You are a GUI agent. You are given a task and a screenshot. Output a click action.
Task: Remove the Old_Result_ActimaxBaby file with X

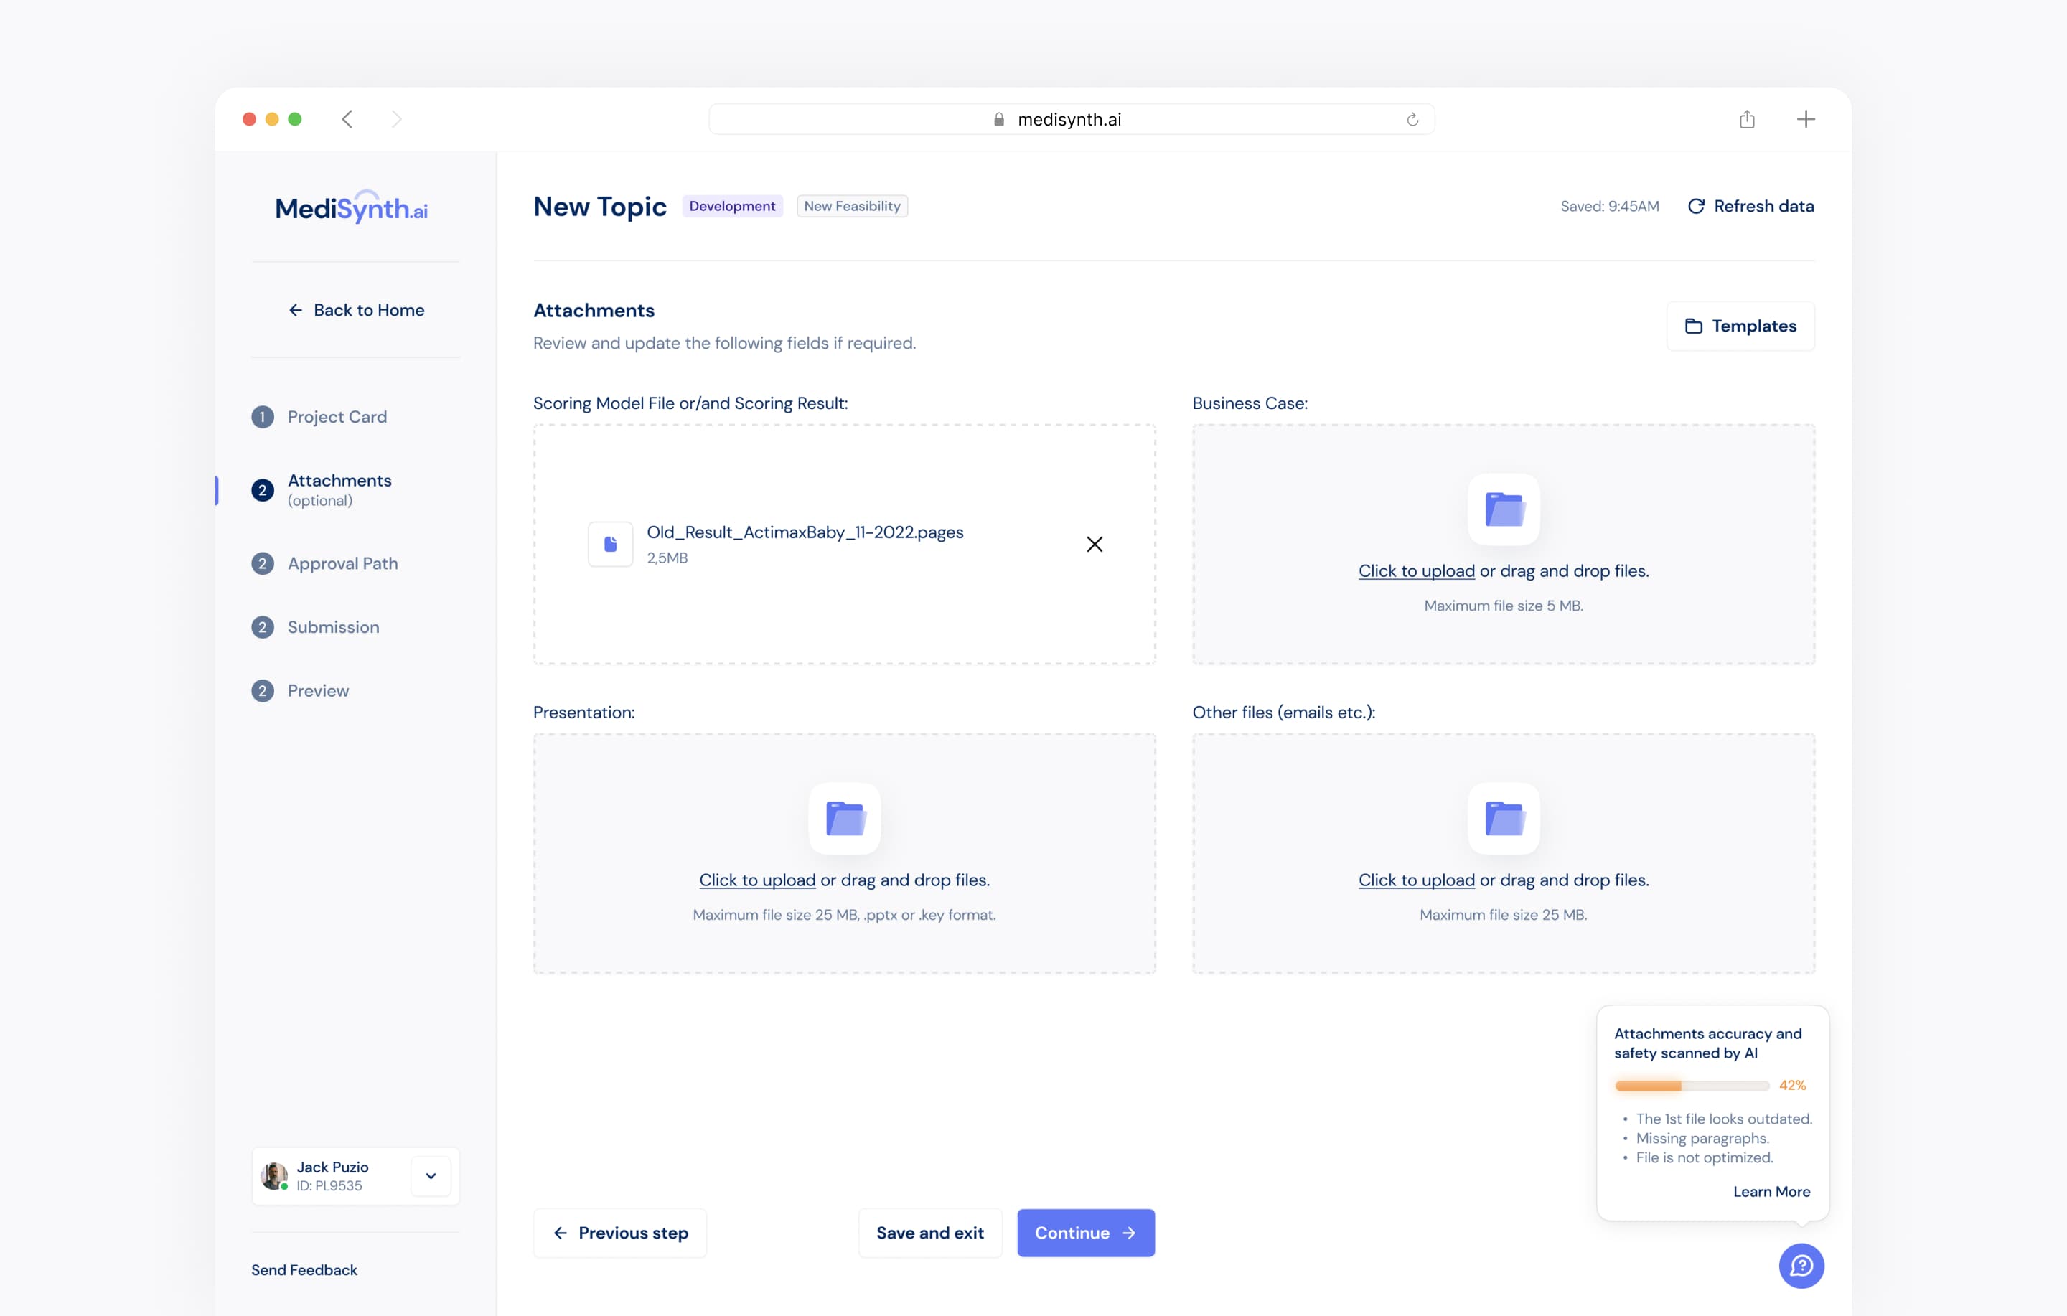click(x=1095, y=544)
